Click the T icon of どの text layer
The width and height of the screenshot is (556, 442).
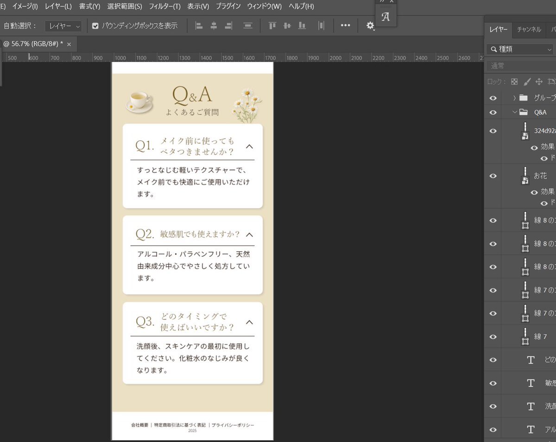531,360
